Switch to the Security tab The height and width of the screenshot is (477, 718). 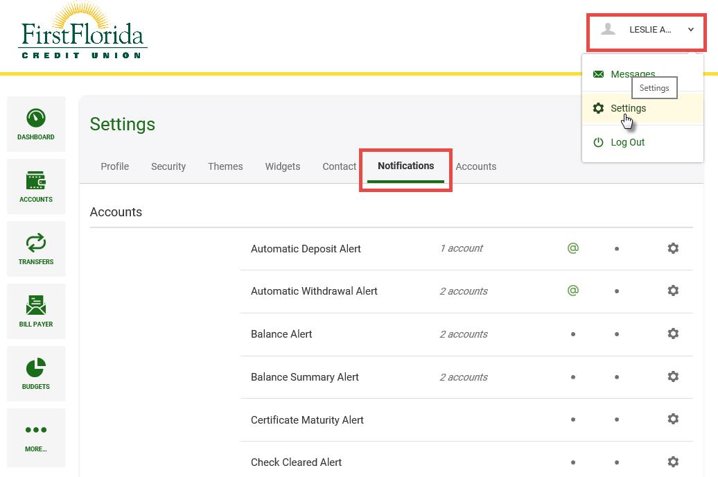click(x=168, y=166)
